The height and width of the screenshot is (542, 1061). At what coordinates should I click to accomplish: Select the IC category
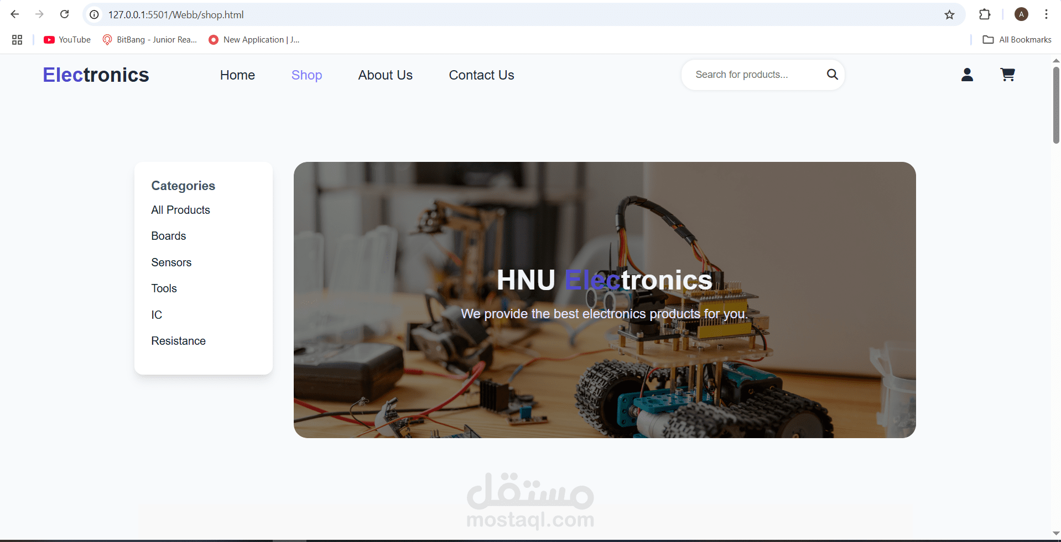pyautogui.click(x=157, y=315)
